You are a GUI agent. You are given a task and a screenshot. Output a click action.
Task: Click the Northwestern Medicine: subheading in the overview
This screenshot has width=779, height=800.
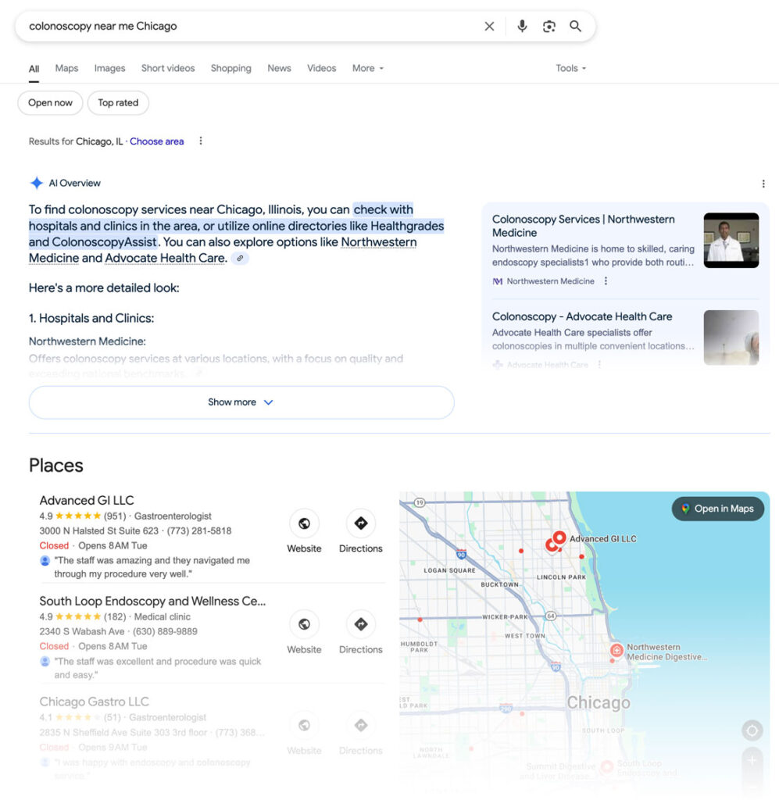(88, 341)
